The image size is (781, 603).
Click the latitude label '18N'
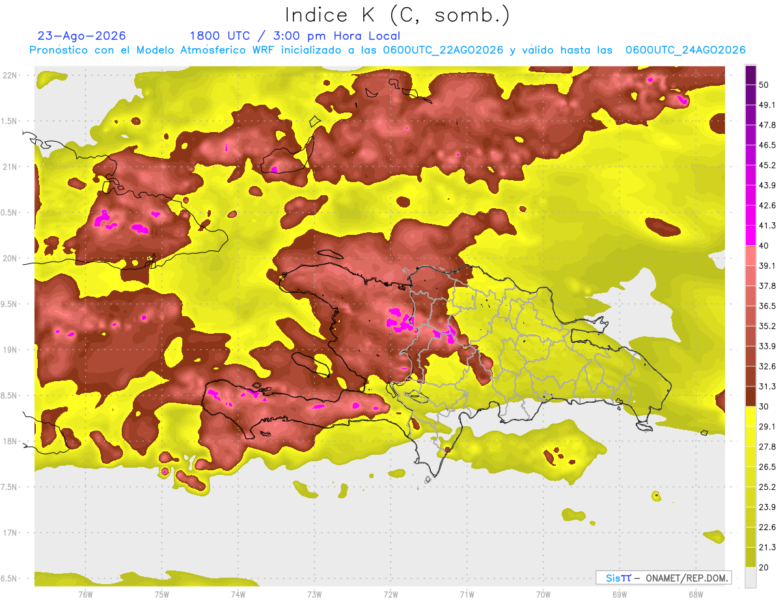pyautogui.click(x=9, y=442)
